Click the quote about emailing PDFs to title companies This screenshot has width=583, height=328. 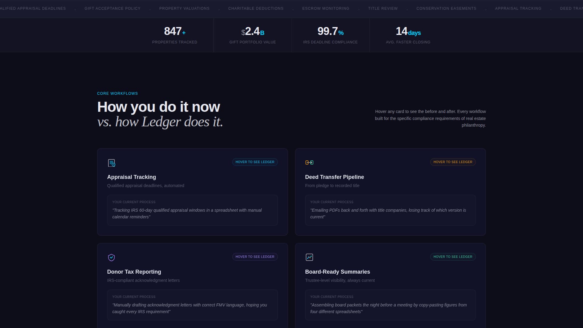point(388,214)
